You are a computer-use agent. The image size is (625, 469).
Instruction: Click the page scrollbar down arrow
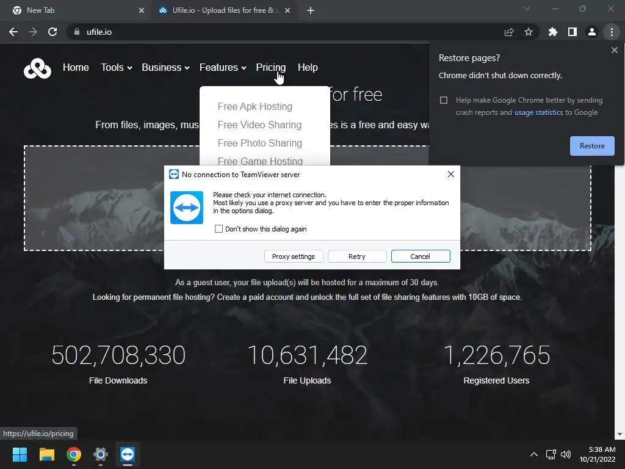pos(620,434)
